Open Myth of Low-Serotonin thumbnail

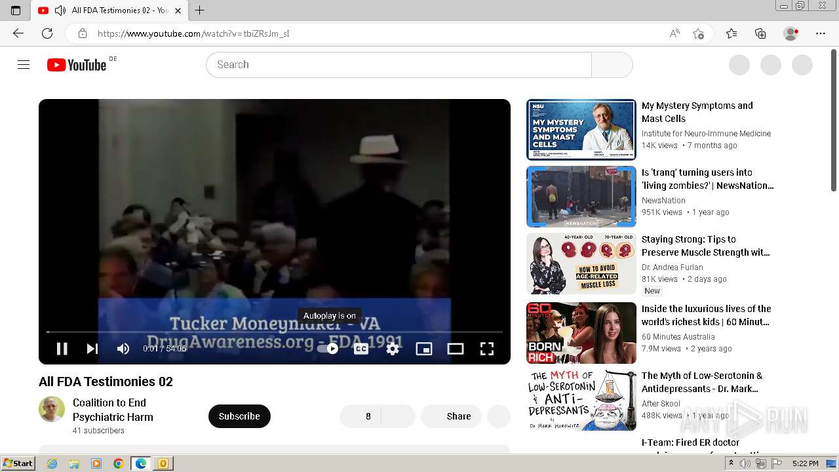tap(581, 400)
